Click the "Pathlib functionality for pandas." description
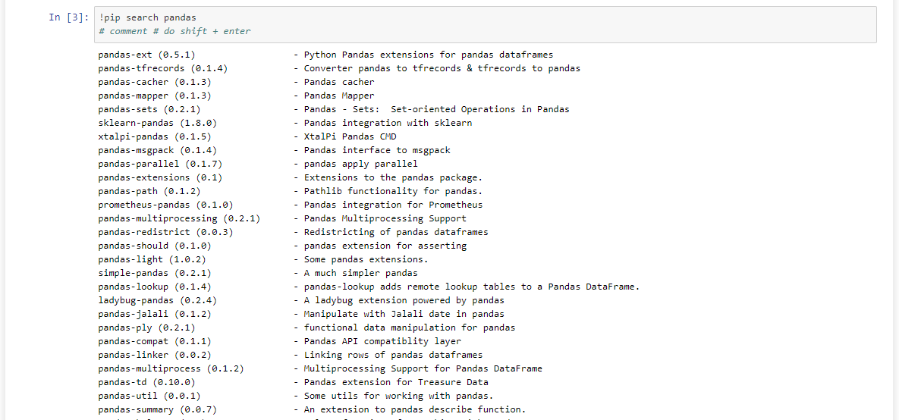The width and height of the screenshot is (899, 420). pyautogui.click(x=393, y=191)
